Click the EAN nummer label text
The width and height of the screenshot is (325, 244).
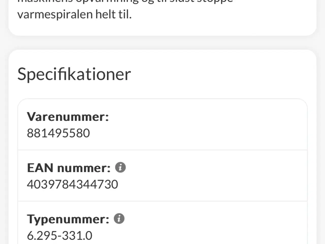69,168
